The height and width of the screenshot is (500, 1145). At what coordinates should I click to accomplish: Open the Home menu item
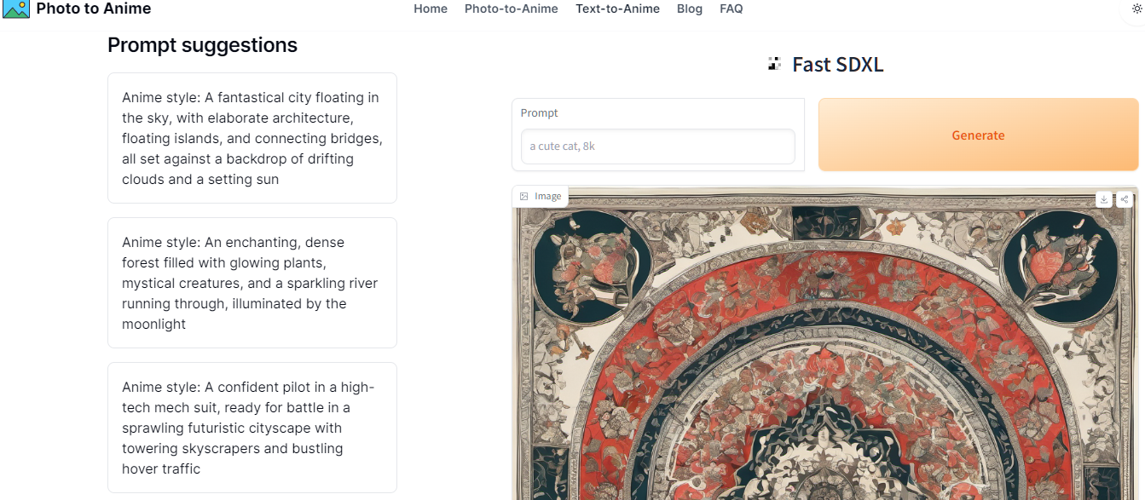(x=431, y=9)
